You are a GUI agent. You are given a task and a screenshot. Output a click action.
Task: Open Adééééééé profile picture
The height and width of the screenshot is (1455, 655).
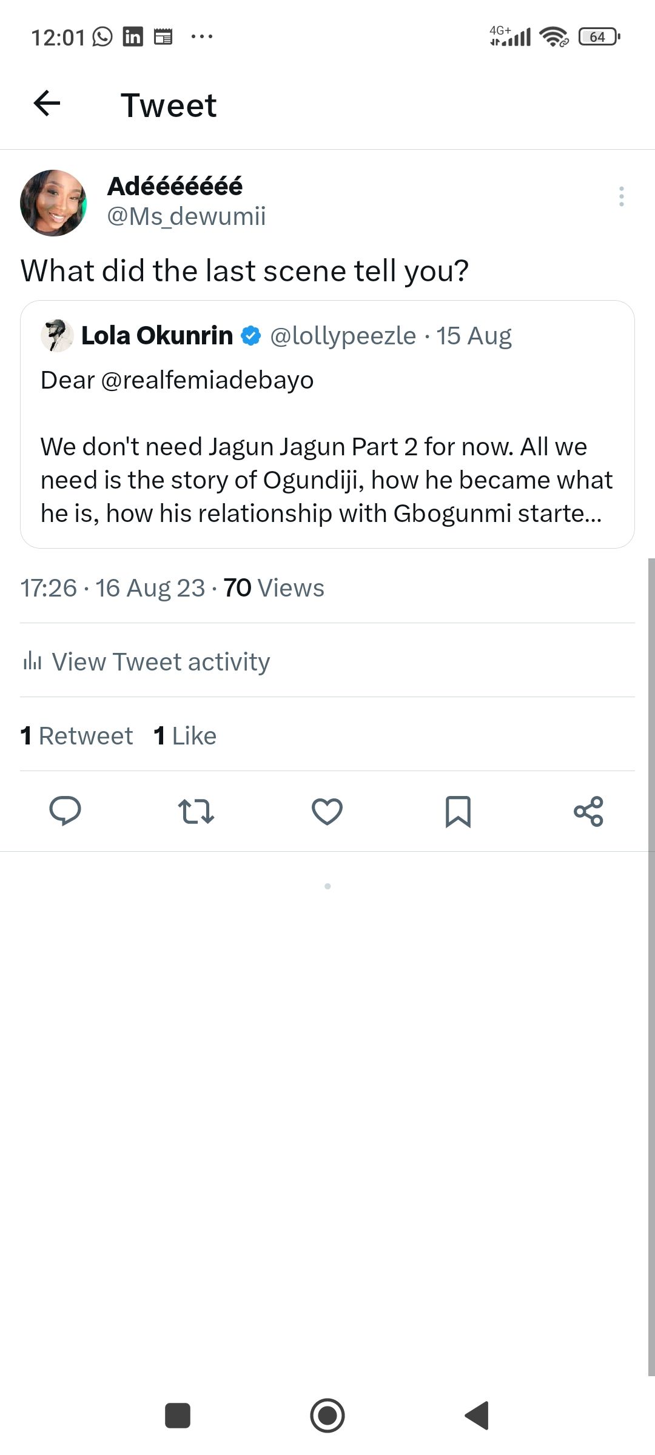[53, 202]
